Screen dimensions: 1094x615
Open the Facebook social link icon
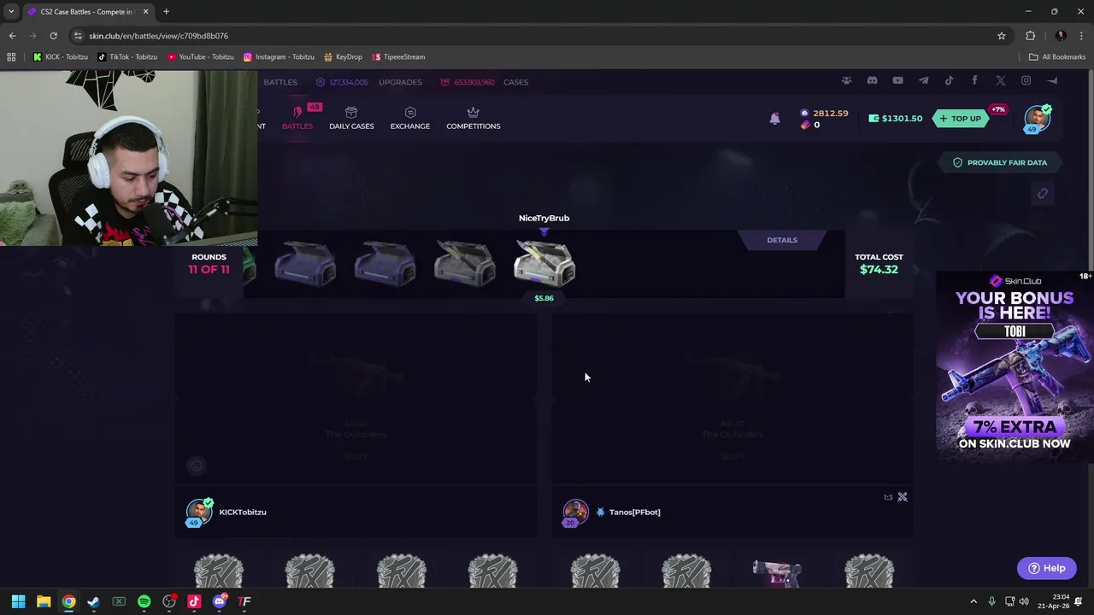pyautogui.click(x=974, y=80)
